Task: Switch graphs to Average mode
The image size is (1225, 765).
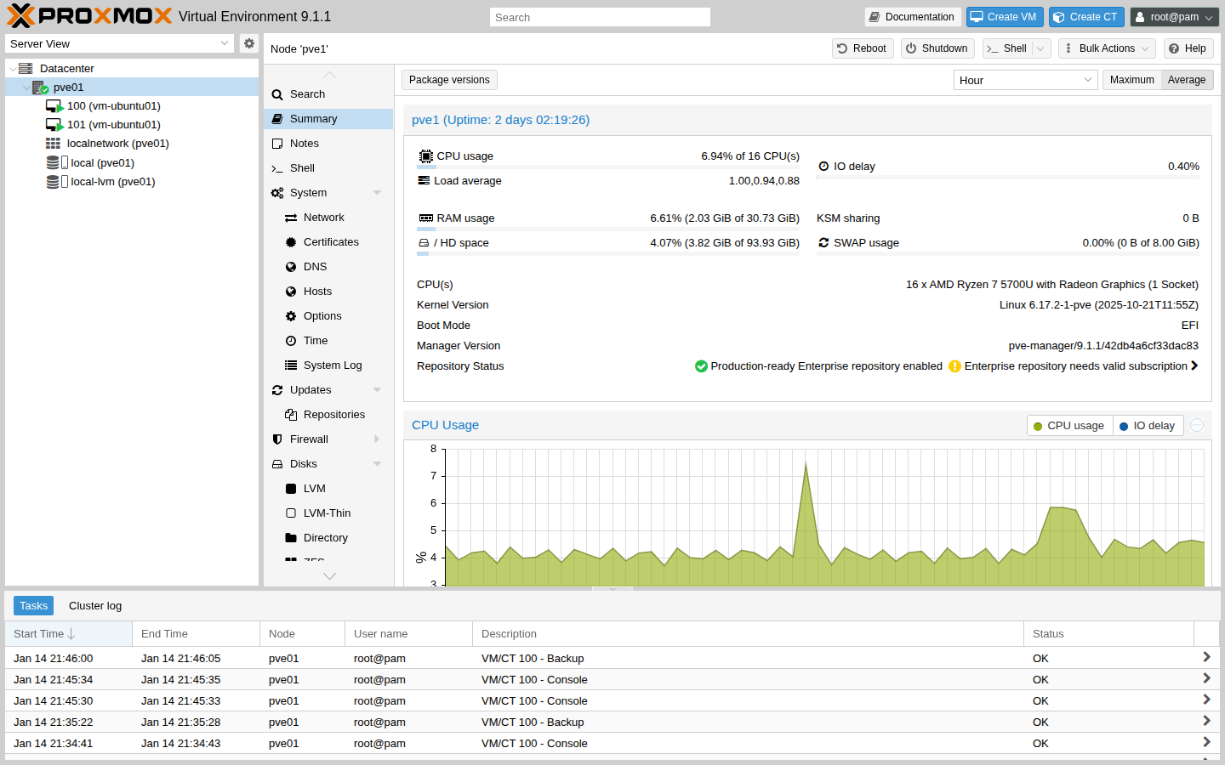Action: click(1187, 79)
